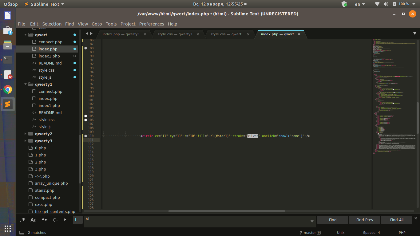Open Google Chrome from dock
420x236 pixels.
(x=8, y=89)
